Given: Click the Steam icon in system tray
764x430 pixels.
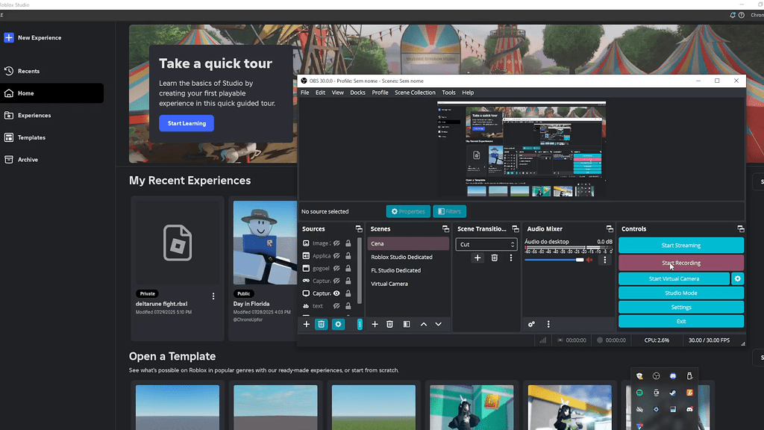Looking at the screenshot, I should pyautogui.click(x=672, y=393).
